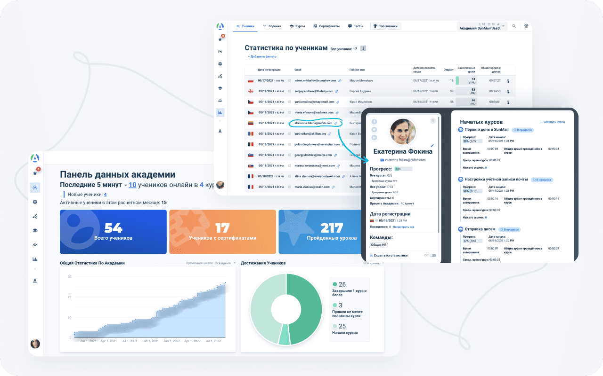Image resolution: width=603 pixels, height=376 pixels.
Task: Click the Всего учеников 54 card
Action: (113, 232)
